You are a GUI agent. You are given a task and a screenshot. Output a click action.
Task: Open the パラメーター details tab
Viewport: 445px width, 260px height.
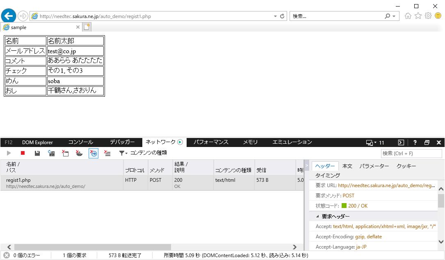[x=374, y=166]
